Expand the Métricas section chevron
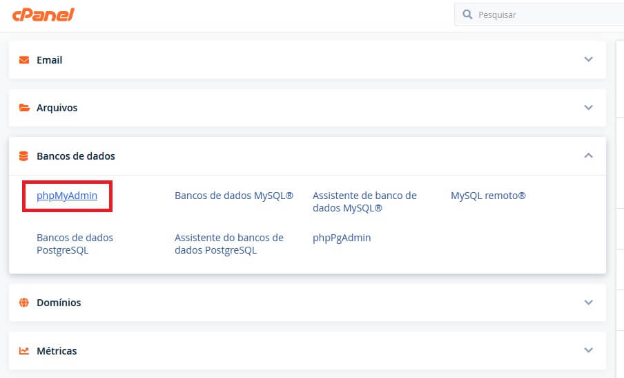This screenshot has height=378, width=624. point(588,350)
